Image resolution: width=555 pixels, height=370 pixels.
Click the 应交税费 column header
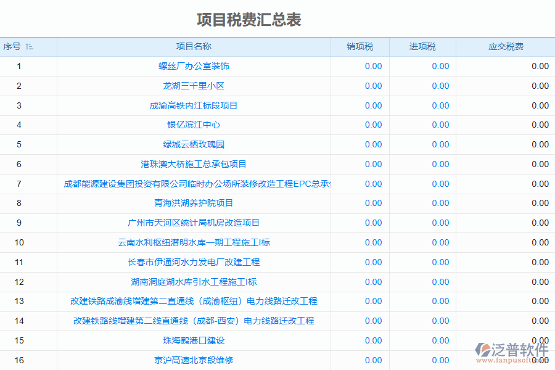click(504, 46)
